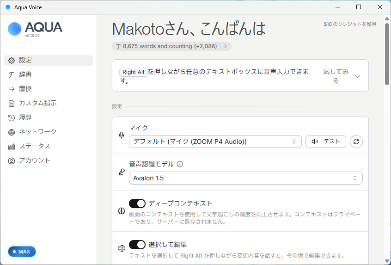Image resolution: width=391 pixels, height=265 pixels.
Task: Go to the 置換 page
Action: tap(49, 89)
